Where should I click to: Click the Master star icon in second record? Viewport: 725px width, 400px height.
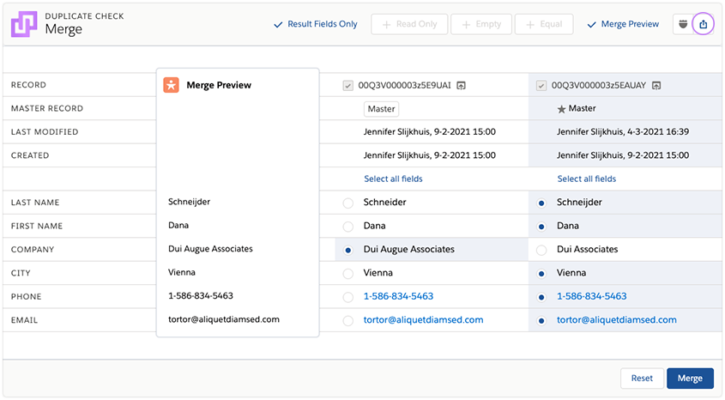coord(561,109)
